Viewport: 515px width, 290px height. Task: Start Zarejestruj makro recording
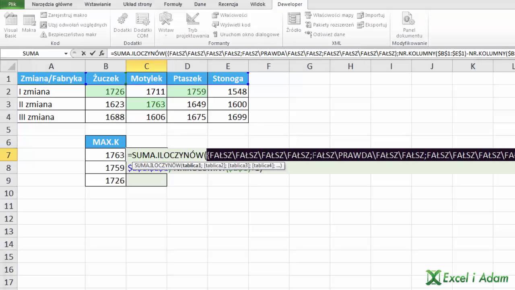point(64,15)
